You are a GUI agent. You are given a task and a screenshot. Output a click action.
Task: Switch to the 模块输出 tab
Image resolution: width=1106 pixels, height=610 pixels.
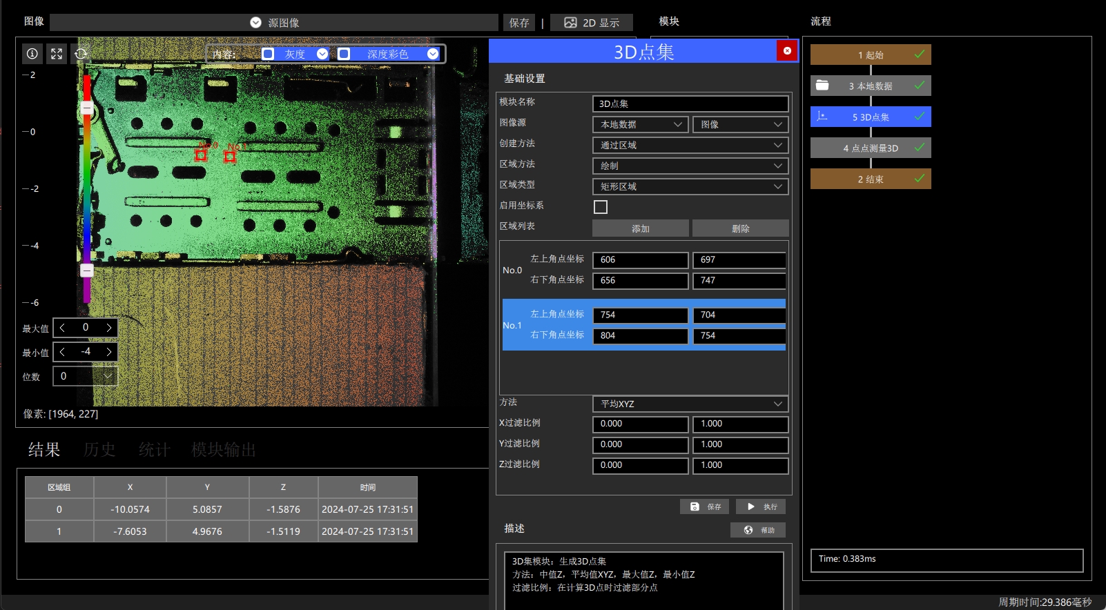(224, 450)
